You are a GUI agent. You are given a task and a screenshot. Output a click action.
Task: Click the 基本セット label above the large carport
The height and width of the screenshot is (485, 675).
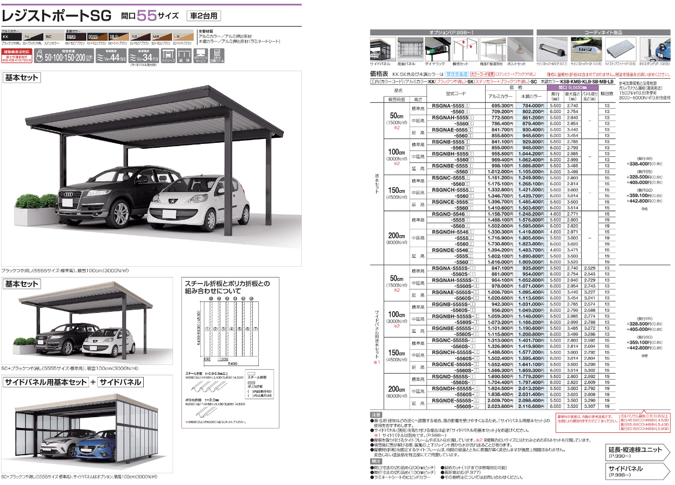(x=22, y=78)
